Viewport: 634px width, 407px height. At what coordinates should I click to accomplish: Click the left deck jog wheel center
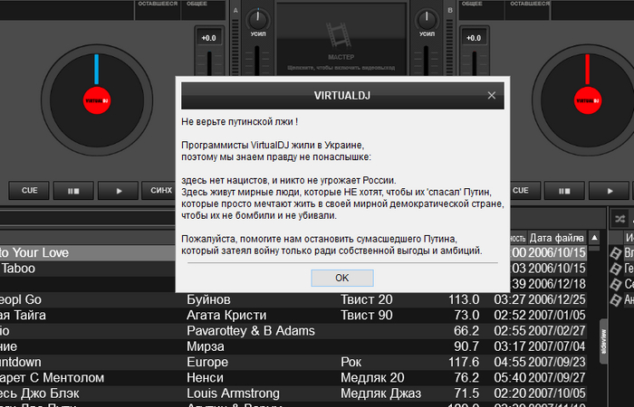pyautogui.click(x=95, y=99)
